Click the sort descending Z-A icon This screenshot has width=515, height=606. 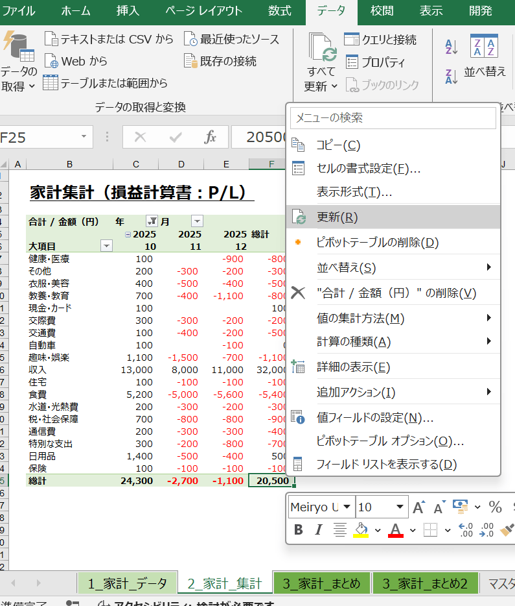tap(451, 76)
